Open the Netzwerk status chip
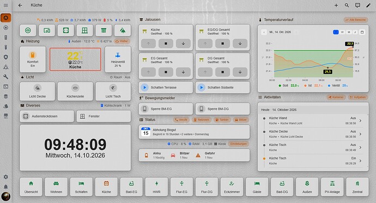The width and height of the screenshot is (376, 203). click(x=202, y=120)
